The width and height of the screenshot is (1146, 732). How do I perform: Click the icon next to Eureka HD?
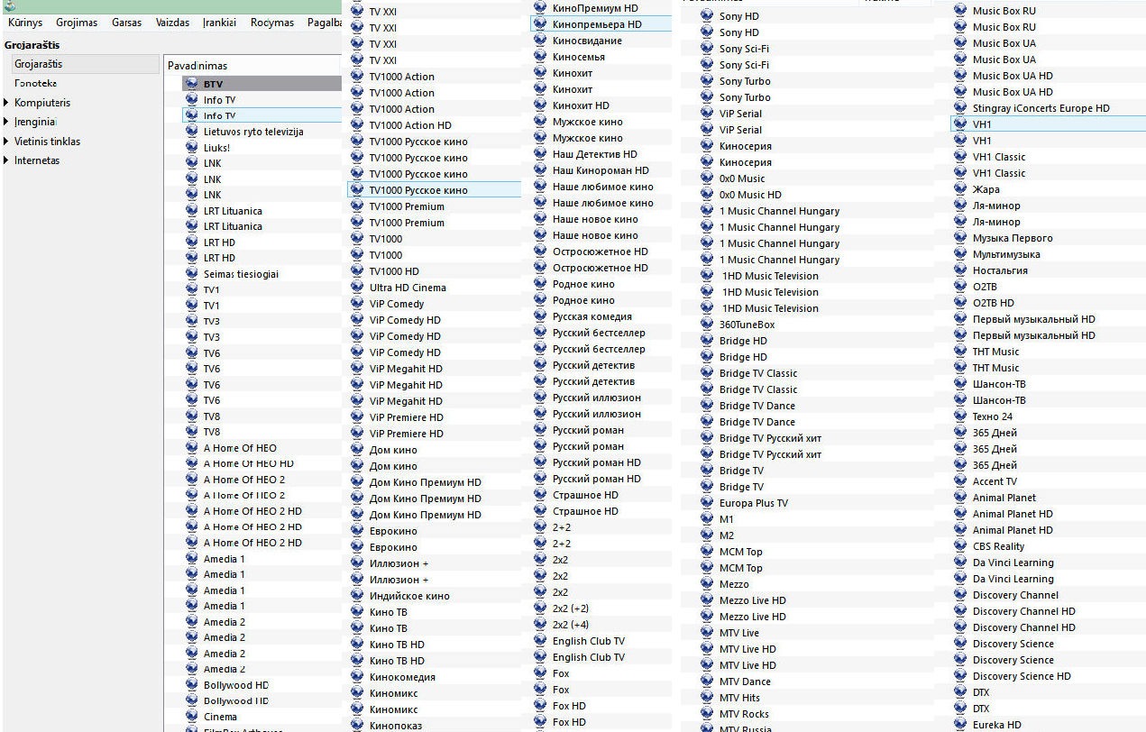pyautogui.click(x=960, y=725)
